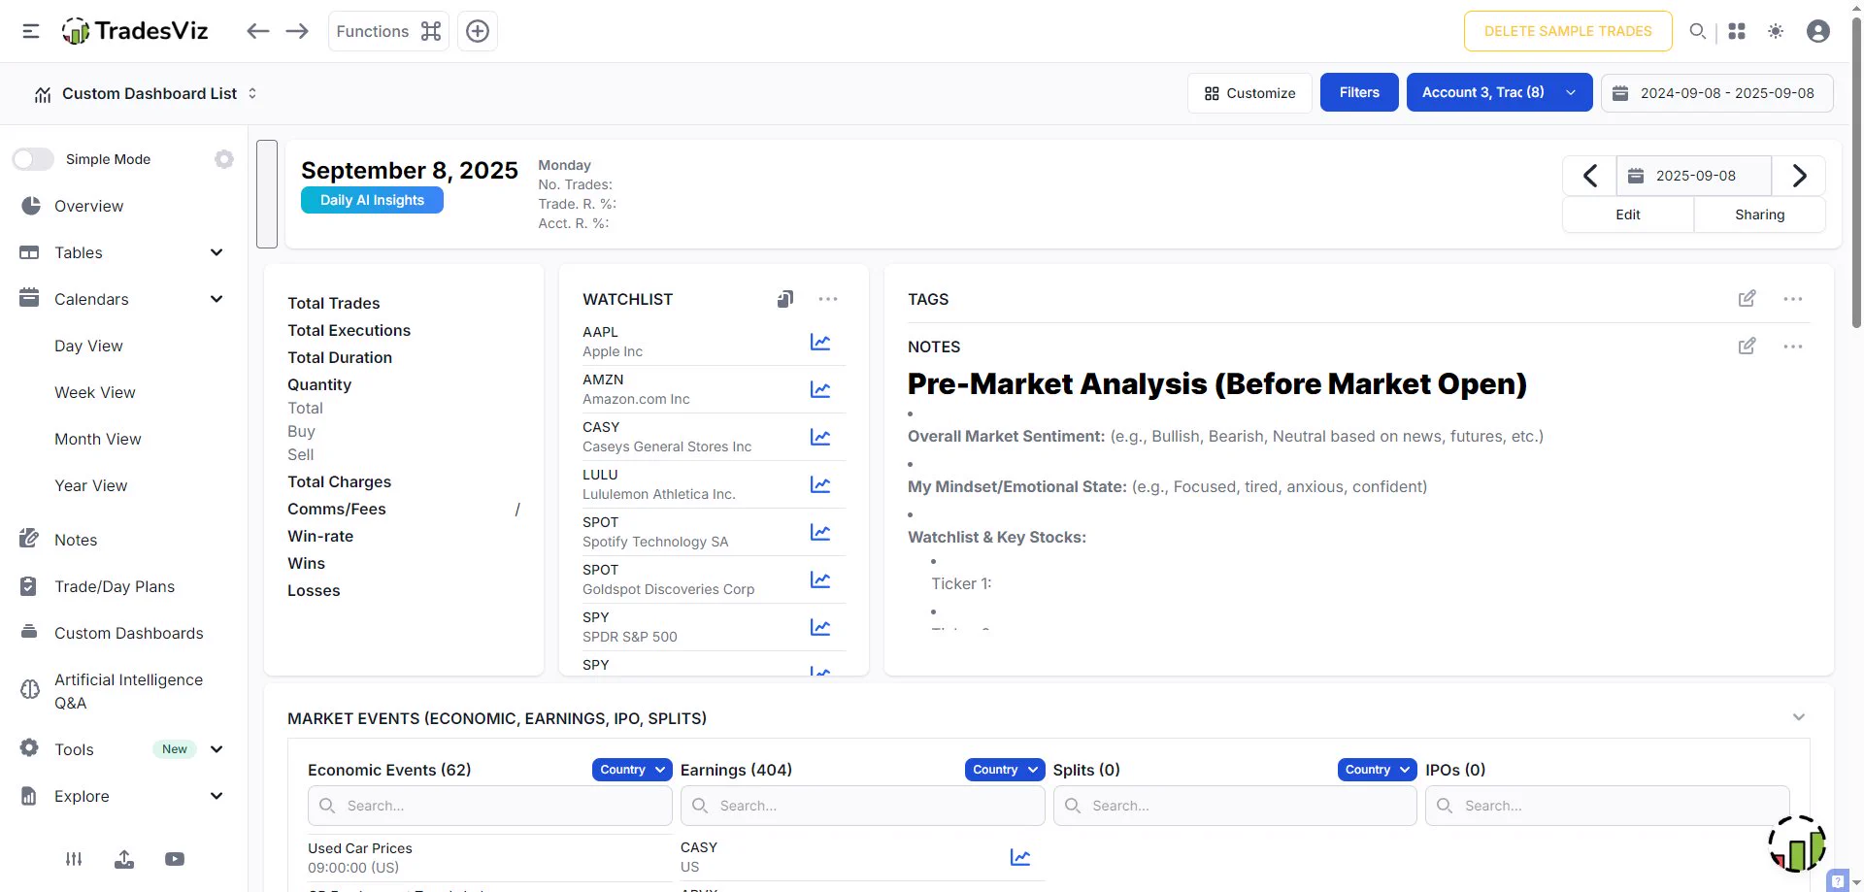This screenshot has height=892, width=1864.
Task: Click the Edit day button
Action: pyautogui.click(x=1628, y=215)
